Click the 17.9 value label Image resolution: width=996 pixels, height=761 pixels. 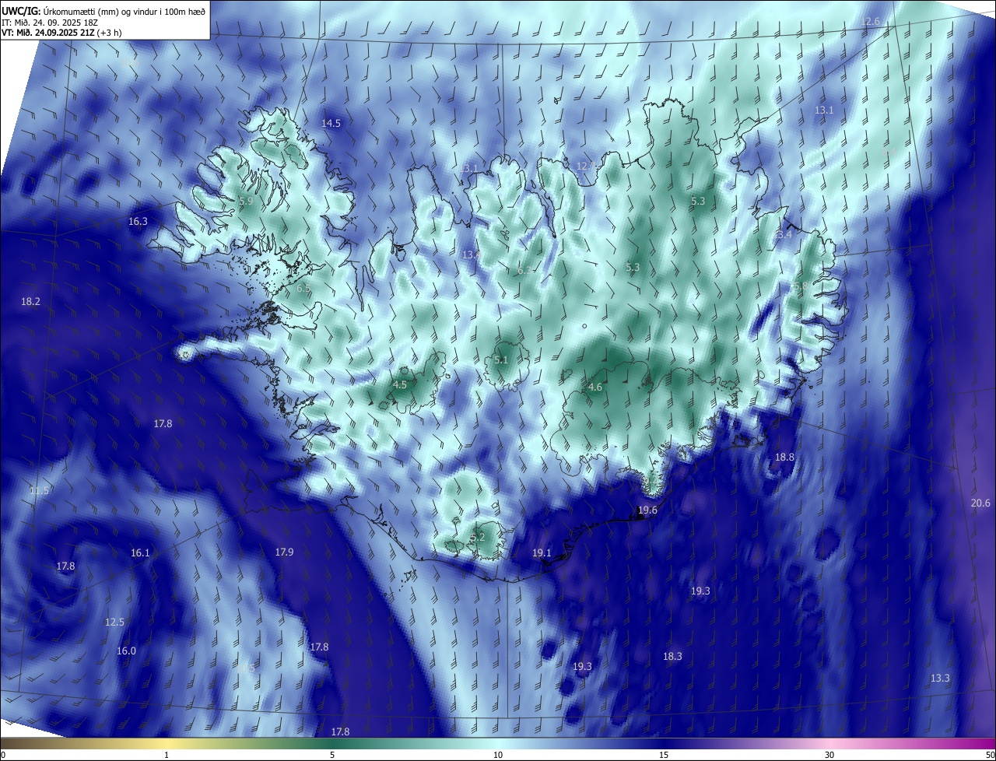click(284, 552)
